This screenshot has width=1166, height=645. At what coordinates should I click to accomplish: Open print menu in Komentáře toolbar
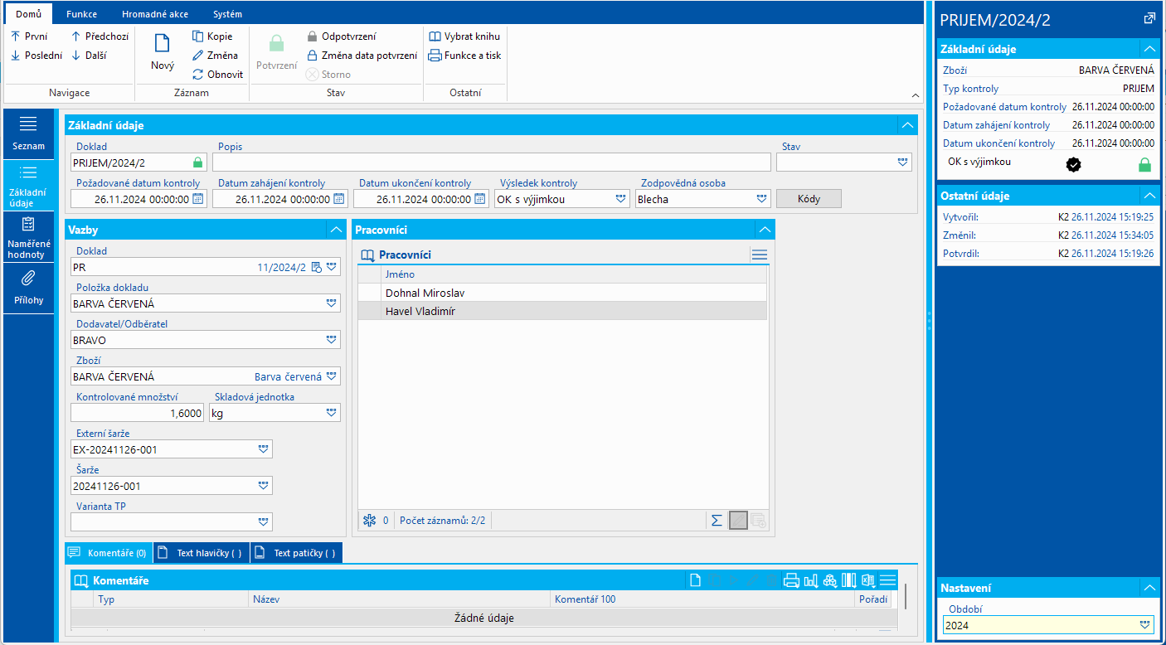791,580
